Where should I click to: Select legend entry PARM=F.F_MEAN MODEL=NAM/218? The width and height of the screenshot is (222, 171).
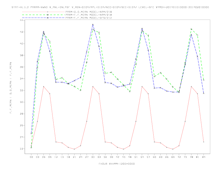[x=89, y=15]
